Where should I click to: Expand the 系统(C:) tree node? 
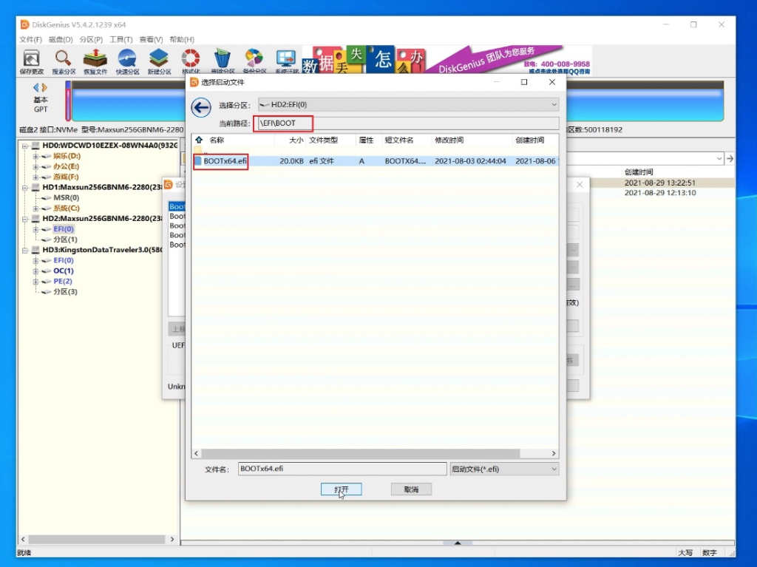(x=35, y=208)
